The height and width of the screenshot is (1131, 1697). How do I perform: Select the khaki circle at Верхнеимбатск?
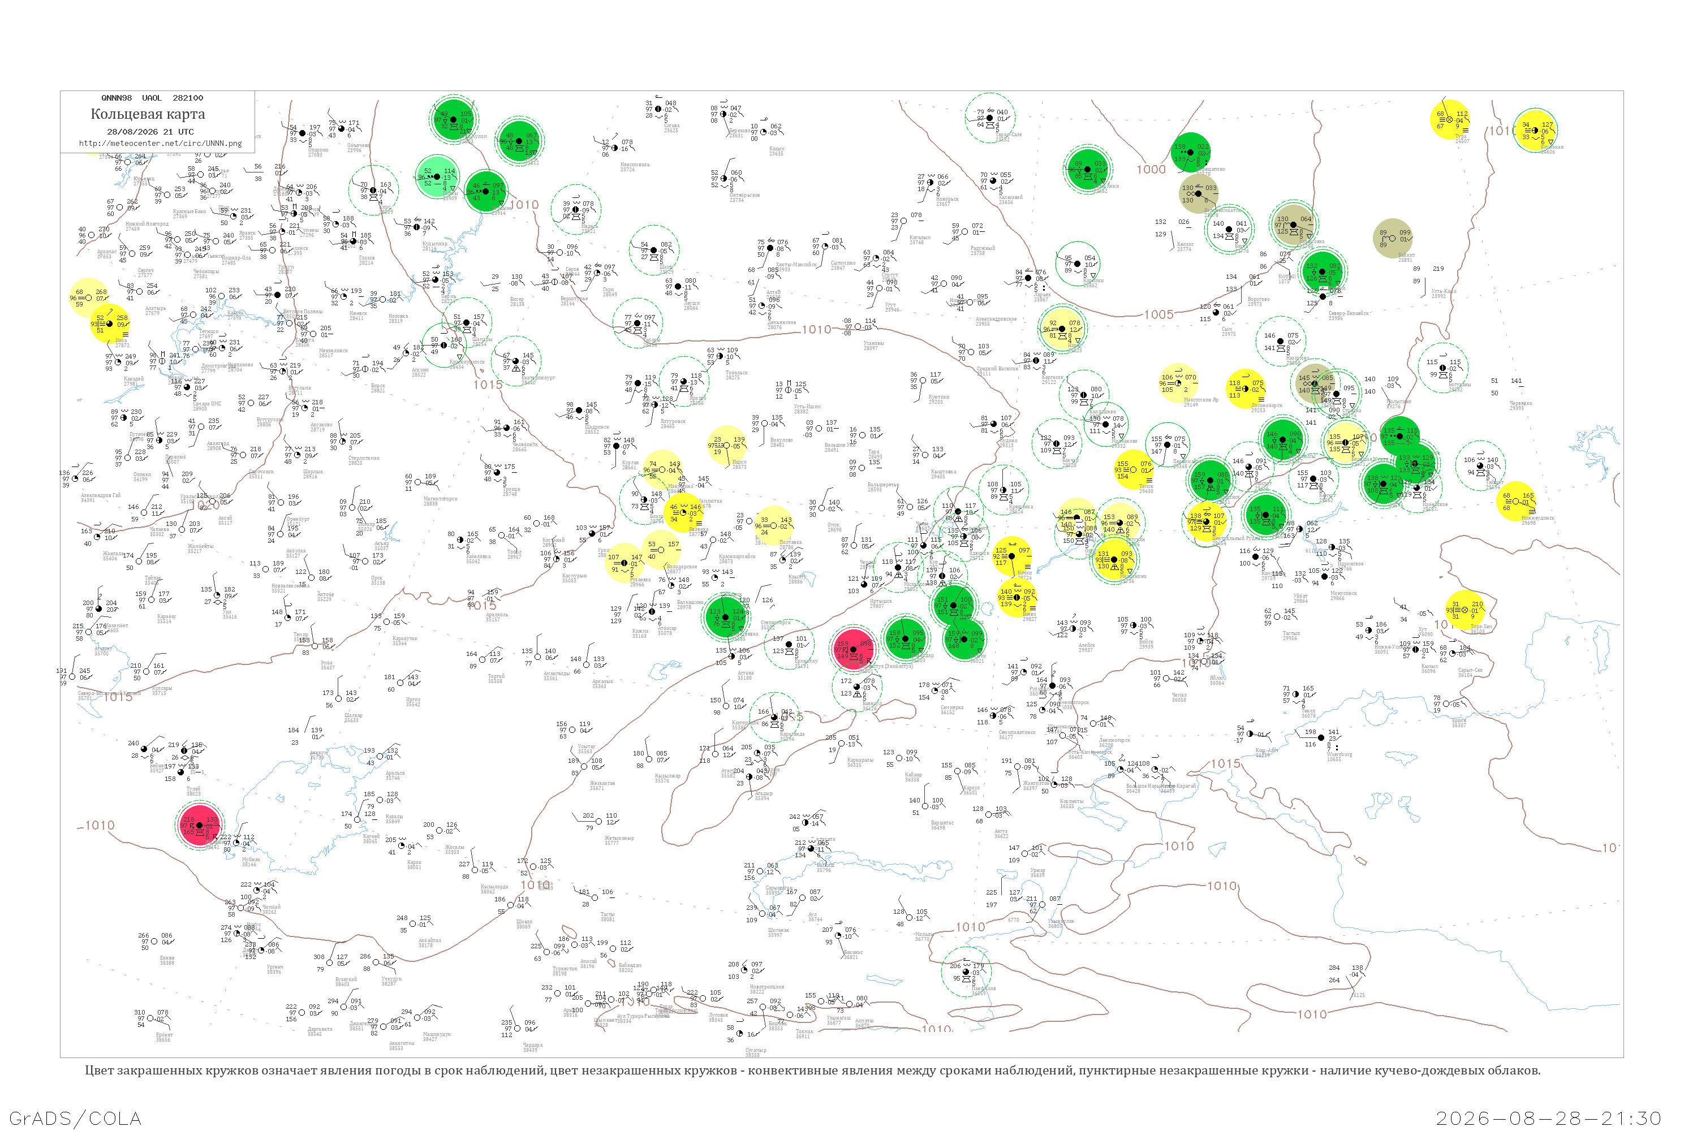(x=1199, y=193)
